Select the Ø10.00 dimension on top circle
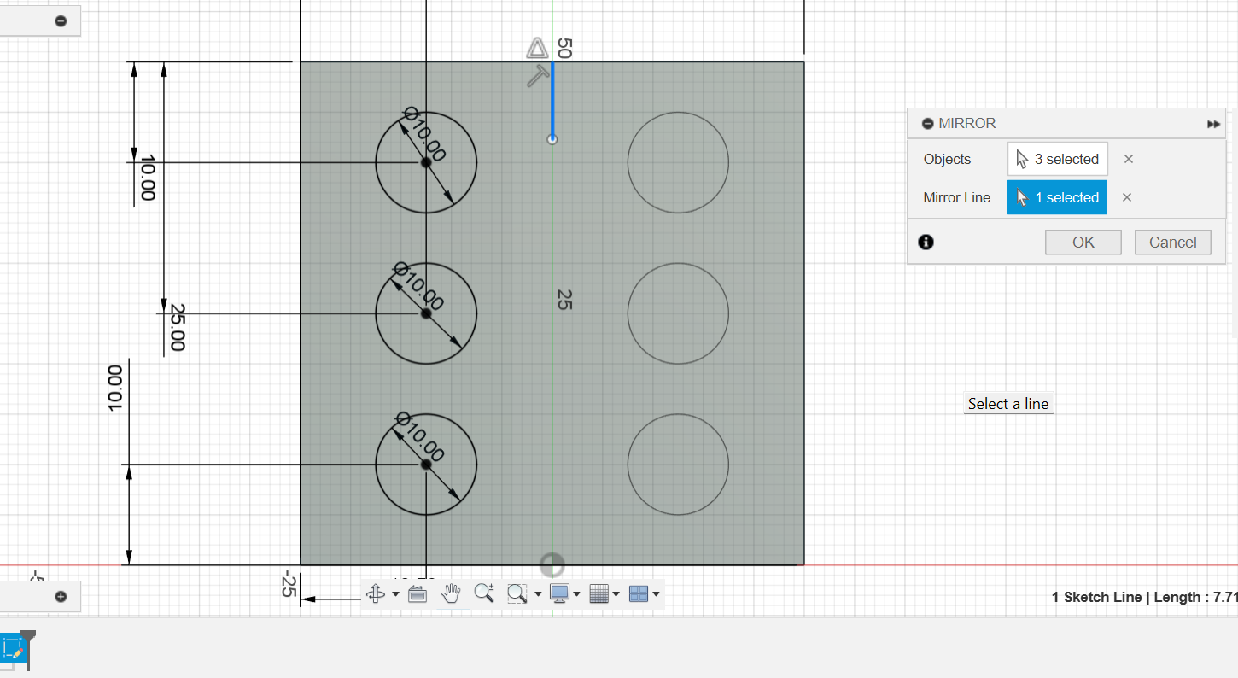The width and height of the screenshot is (1238, 678). 424,134
